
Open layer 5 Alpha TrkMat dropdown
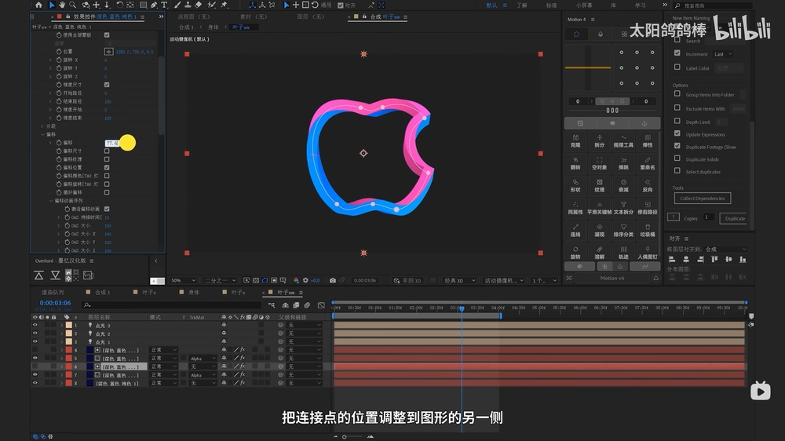203,359
